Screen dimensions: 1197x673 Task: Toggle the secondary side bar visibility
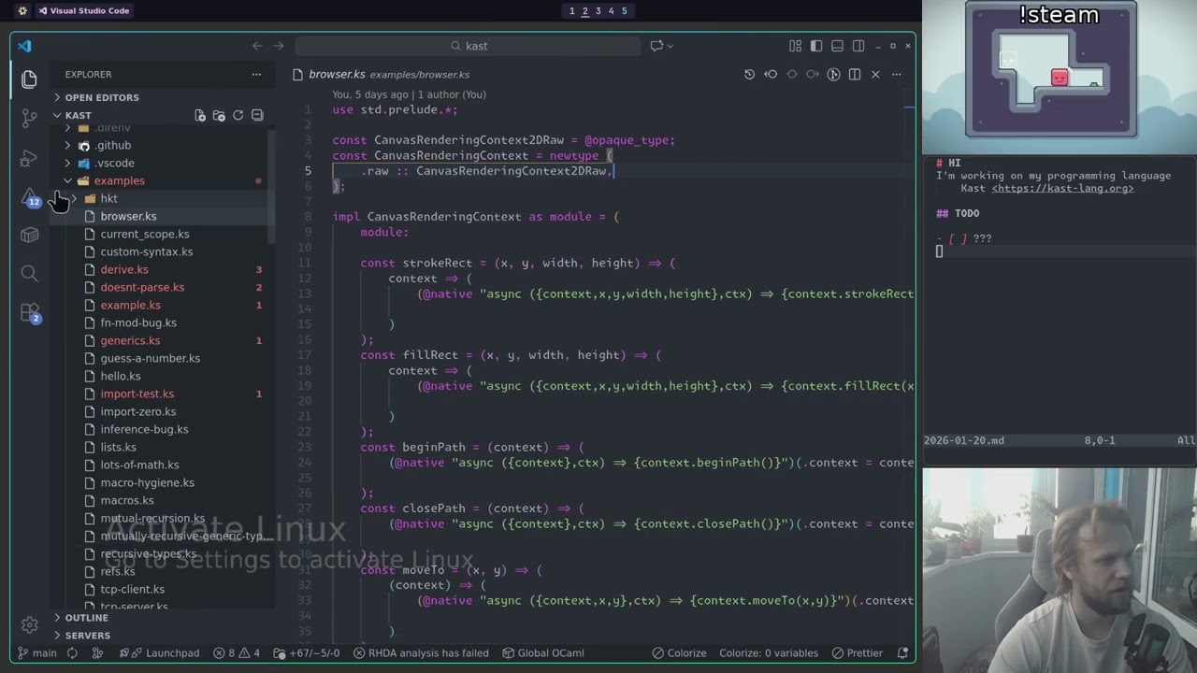pos(858,46)
